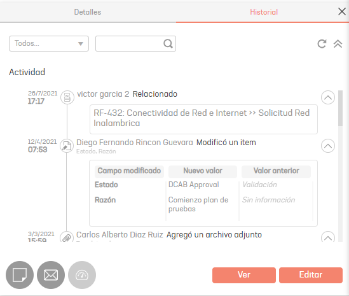Open the Todos filter dropdown
The height and width of the screenshot is (296, 349).
click(49, 44)
